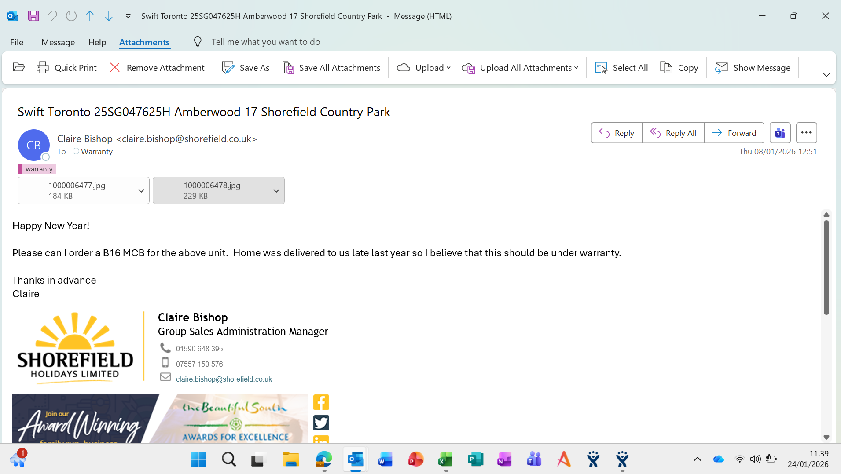Click OneDrive cloud tray icon
This screenshot has height=474, width=841.
(719, 459)
